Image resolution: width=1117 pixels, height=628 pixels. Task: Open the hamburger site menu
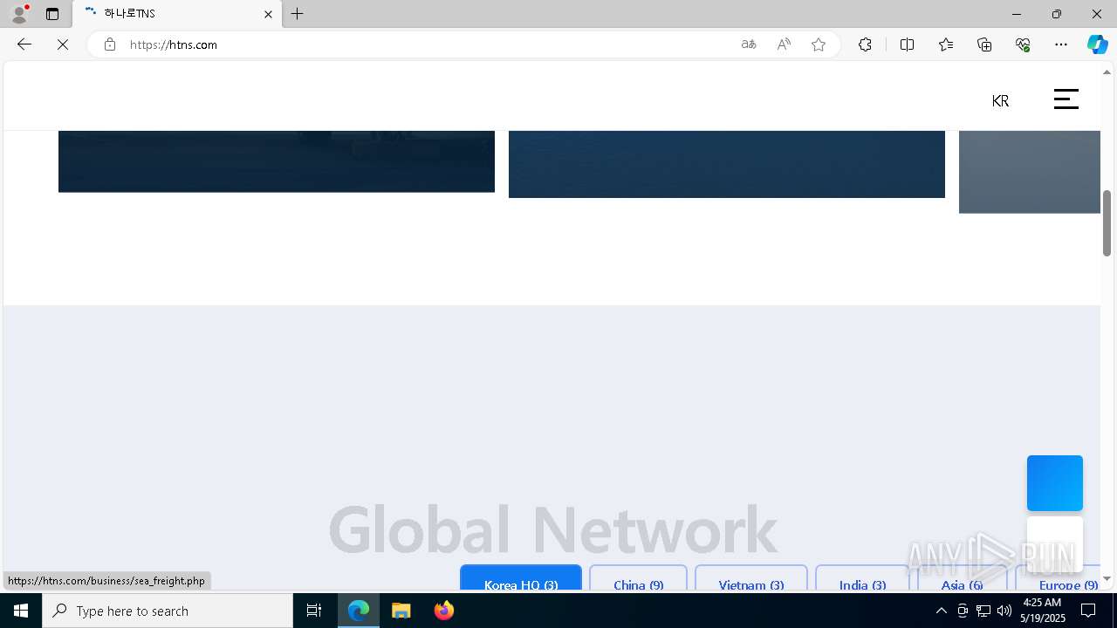coord(1066,99)
